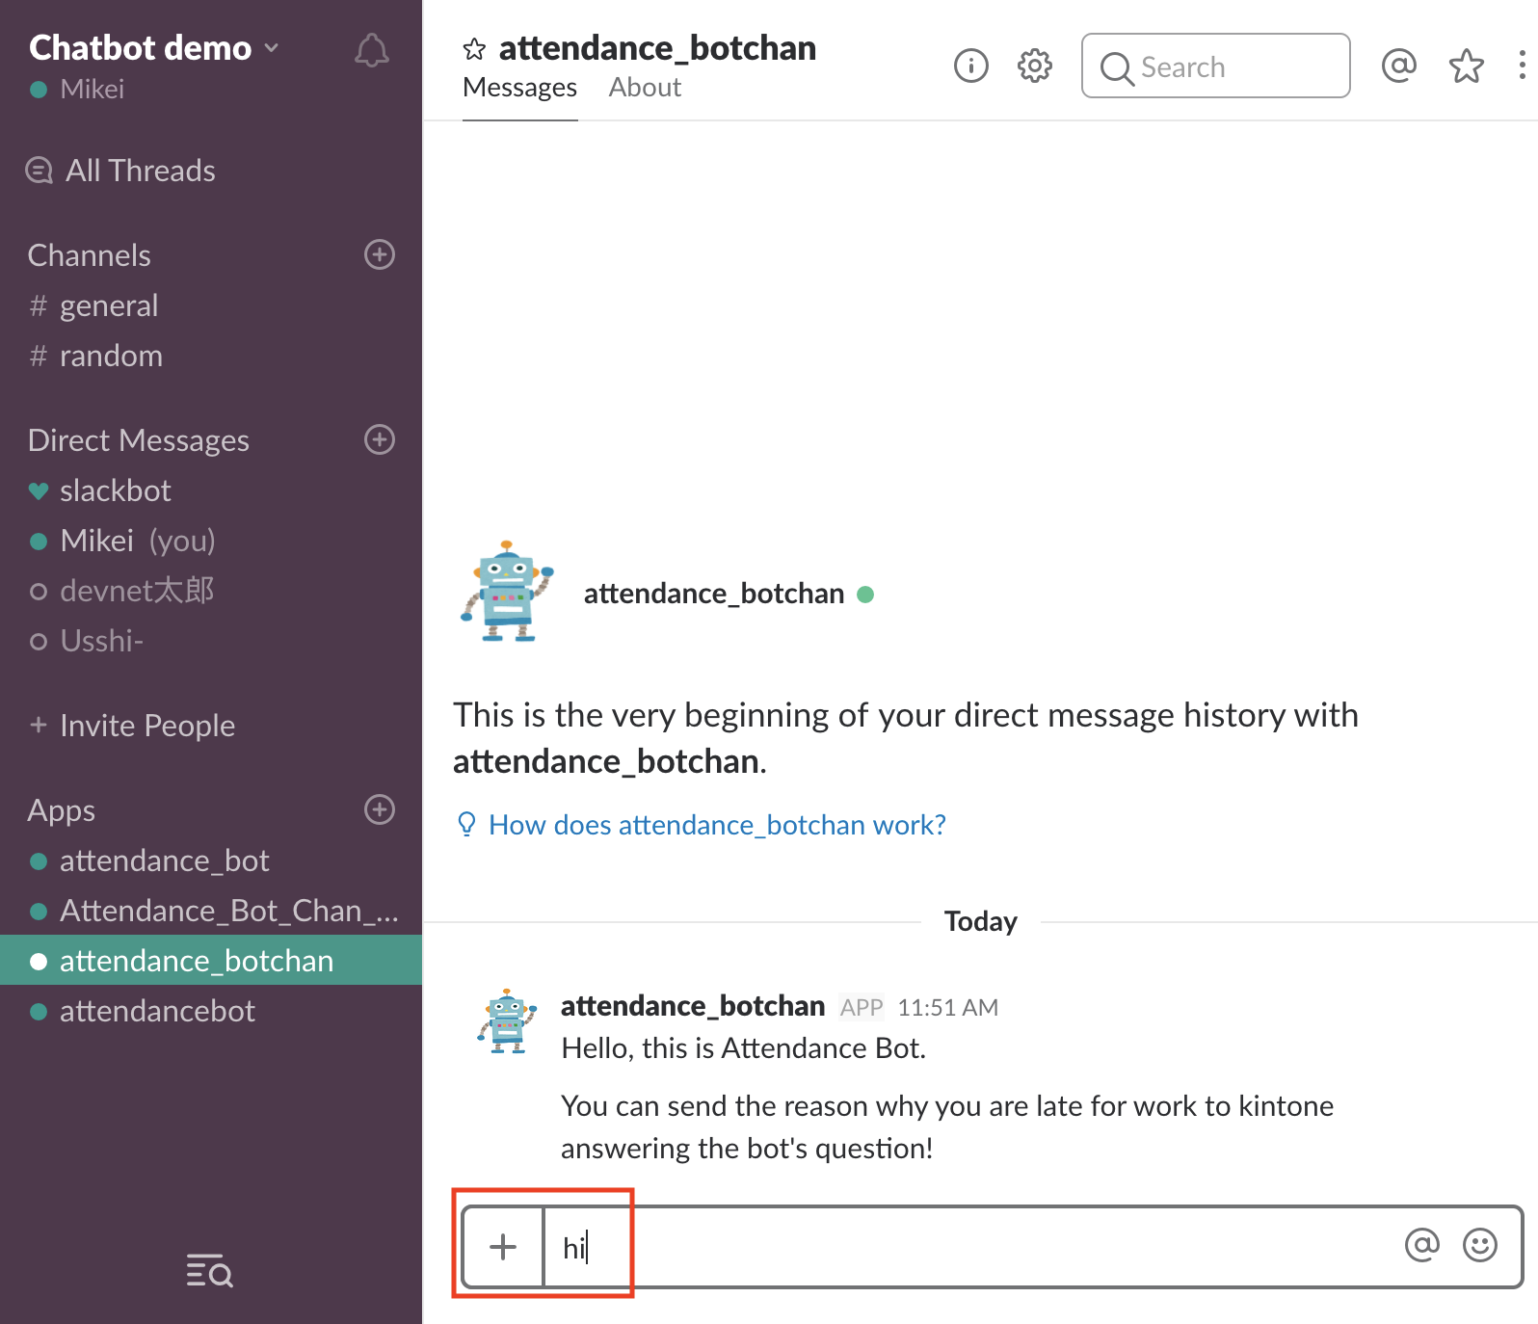1538x1324 pixels.
Task: Click Invite People in the sidebar
Action: point(146,726)
